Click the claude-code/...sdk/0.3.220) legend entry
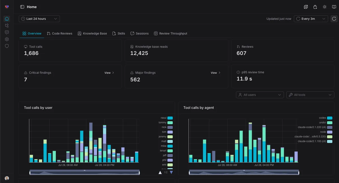This screenshot has height=183, width=339. pyautogui.click(x=313, y=137)
